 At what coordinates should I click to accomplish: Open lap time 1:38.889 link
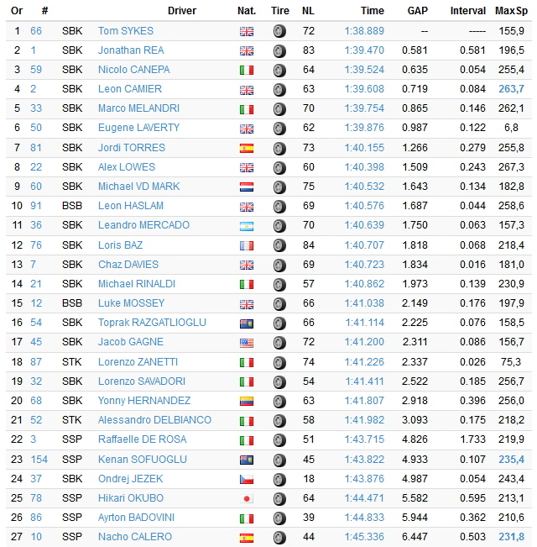click(x=364, y=31)
